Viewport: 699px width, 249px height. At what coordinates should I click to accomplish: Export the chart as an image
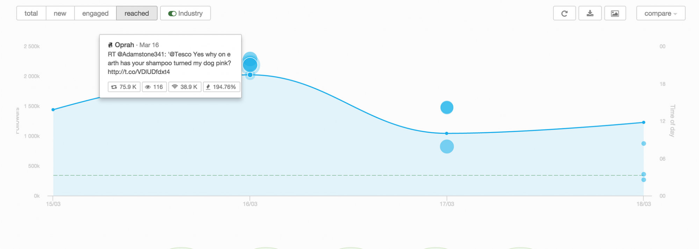pyautogui.click(x=615, y=14)
